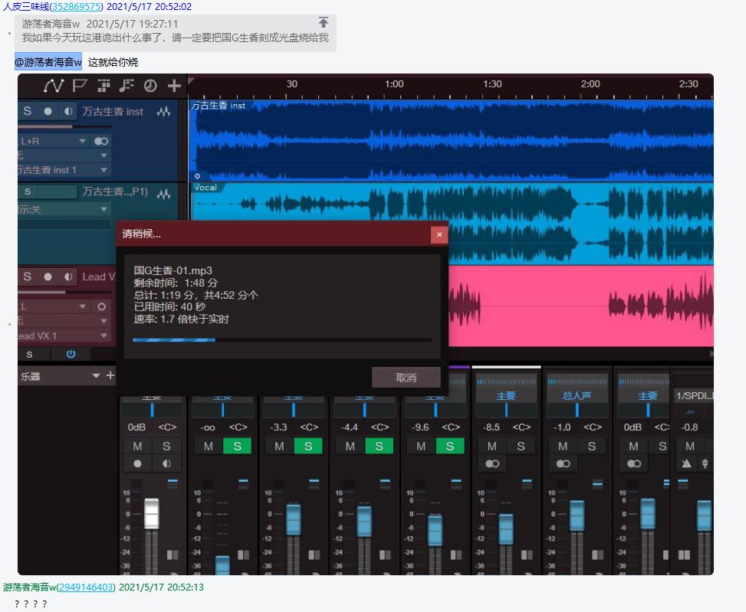This screenshot has width=746, height=612.
Task: Open 1/SPDI output selector
Action: click(694, 395)
